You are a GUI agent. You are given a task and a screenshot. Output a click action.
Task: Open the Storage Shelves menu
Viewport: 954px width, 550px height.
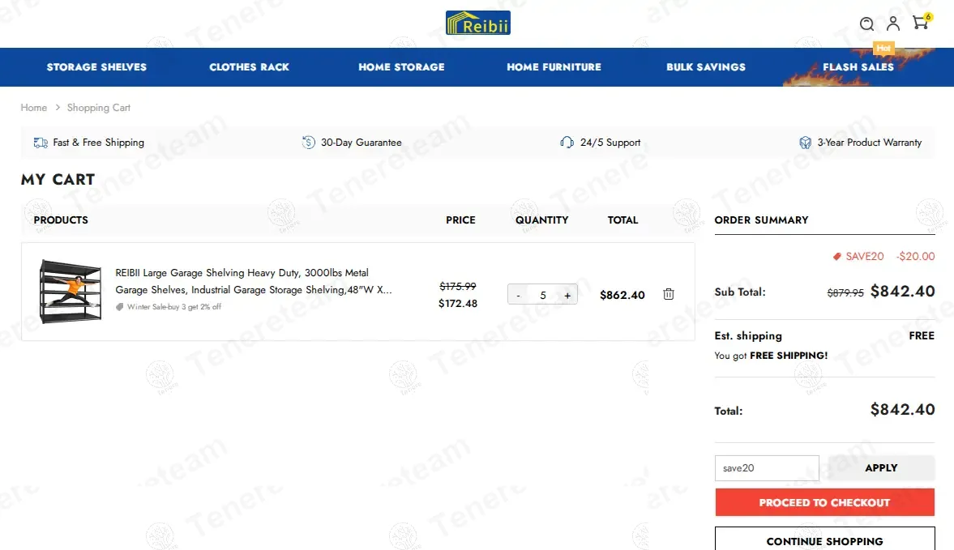[96, 67]
